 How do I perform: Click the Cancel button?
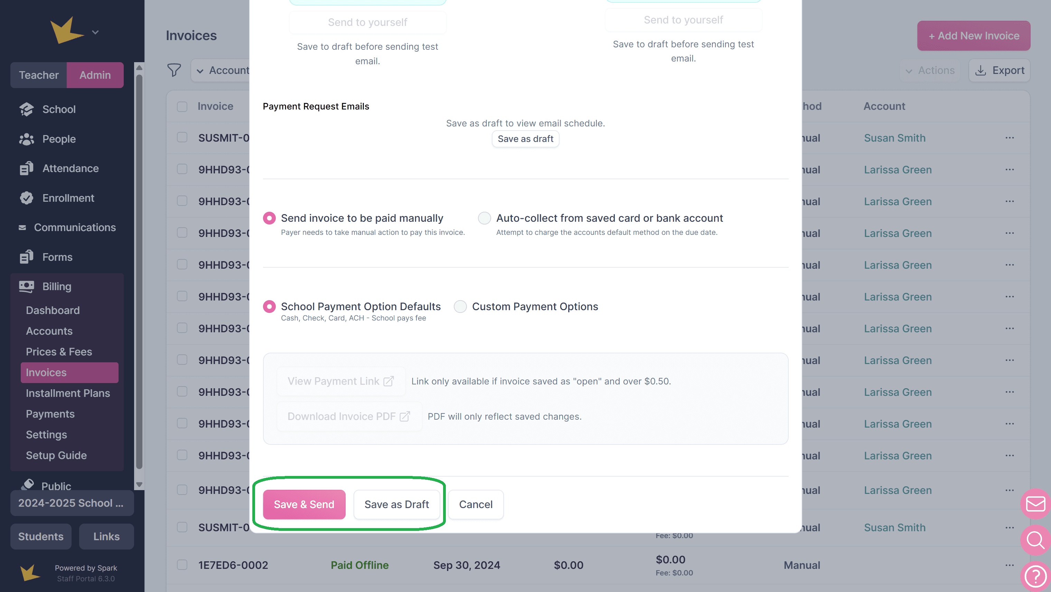tap(476, 504)
